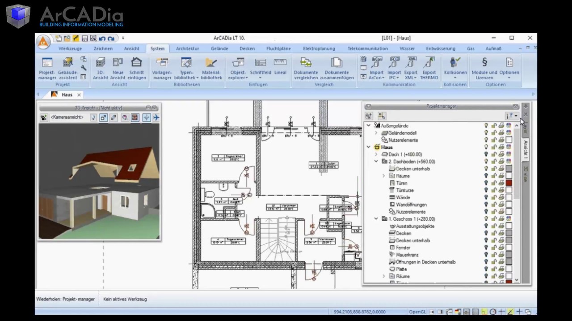Click the ArCADia LT application logo button
Image resolution: width=572 pixels, height=321 pixels.
pyautogui.click(x=43, y=42)
